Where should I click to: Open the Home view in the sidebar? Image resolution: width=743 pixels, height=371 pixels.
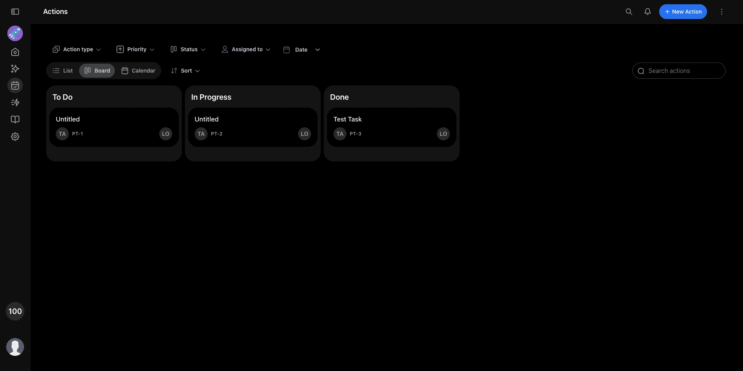[15, 52]
